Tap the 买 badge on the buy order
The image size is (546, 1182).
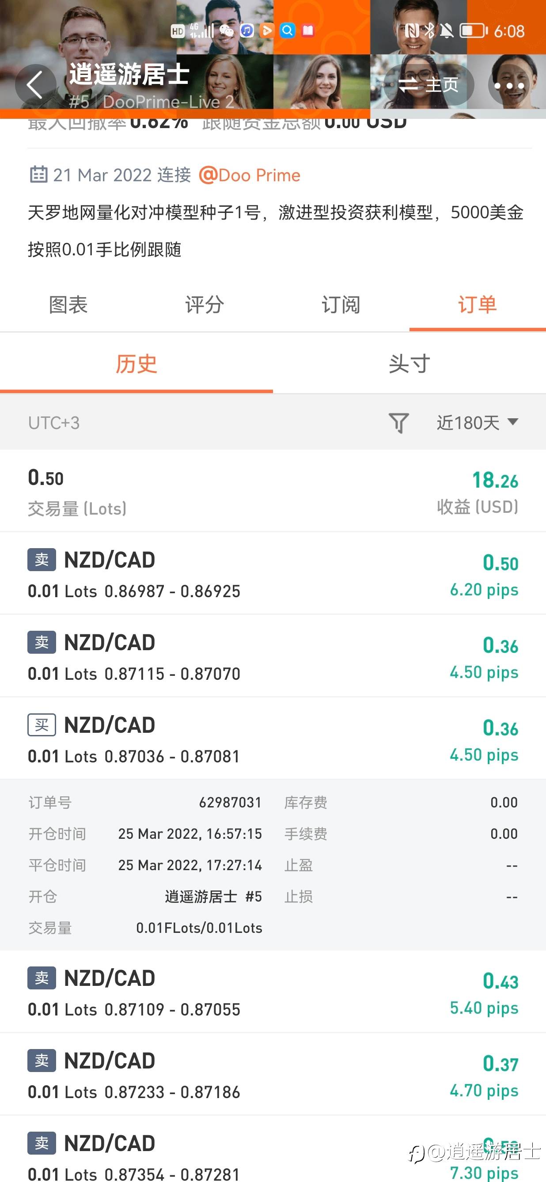pyautogui.click(x=42, y=725)
